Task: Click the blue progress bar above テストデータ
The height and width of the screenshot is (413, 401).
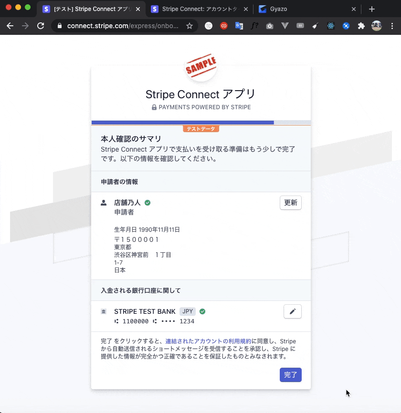Action: pyautogui.click(x=181, y=122)
